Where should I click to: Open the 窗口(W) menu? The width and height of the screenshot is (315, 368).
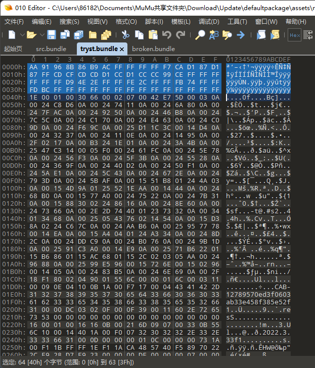click(x=266, y=22)
